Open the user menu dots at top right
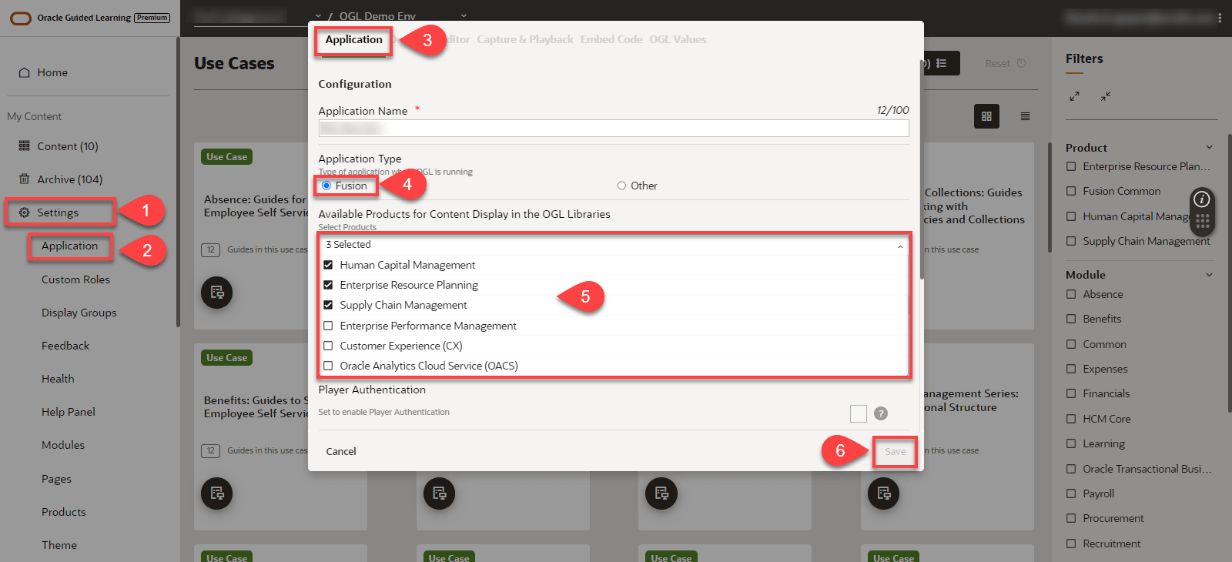 1220,17
